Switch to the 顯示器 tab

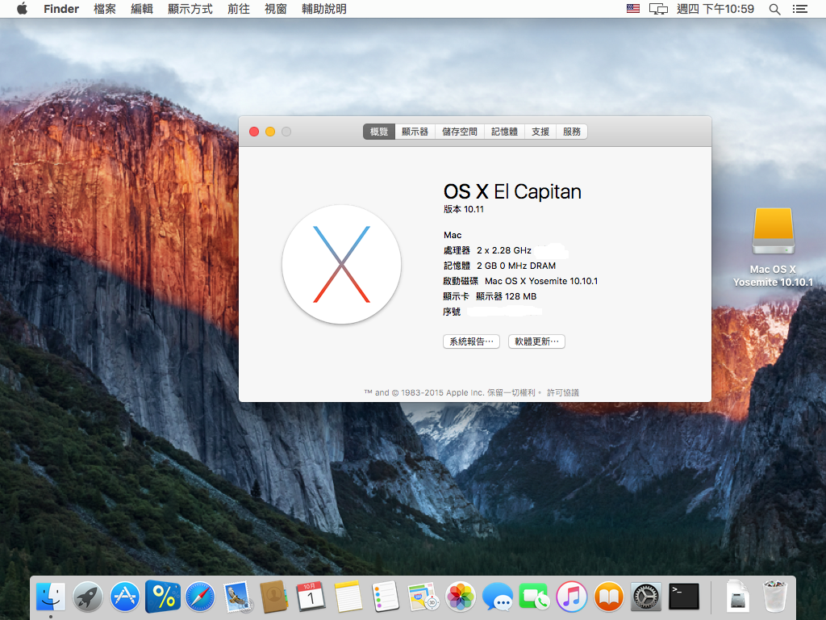[415, 132]
